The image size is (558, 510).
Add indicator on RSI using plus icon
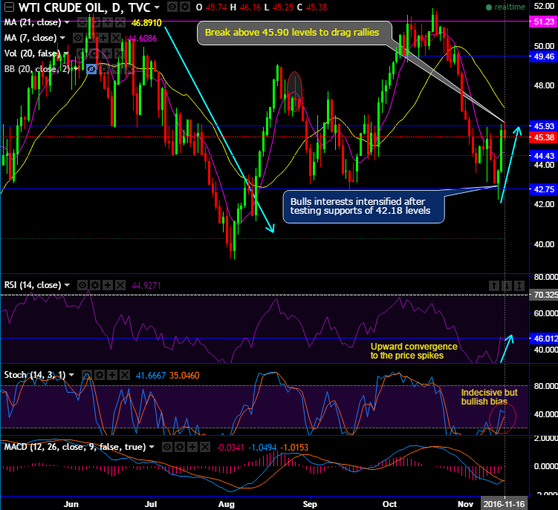(x=108, y=285)
